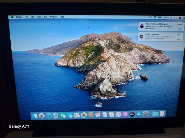Click the clock showing Thu 19:25

tap(168, 18)
